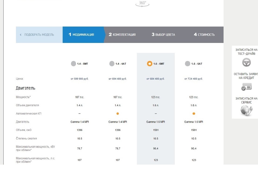
Task: Go to the 2 Комплектация step tab
Action: (122, 35)
